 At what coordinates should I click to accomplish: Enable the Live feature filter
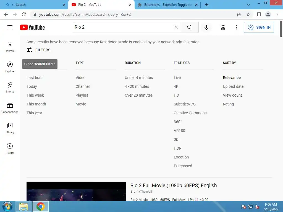tap(177, 78)
